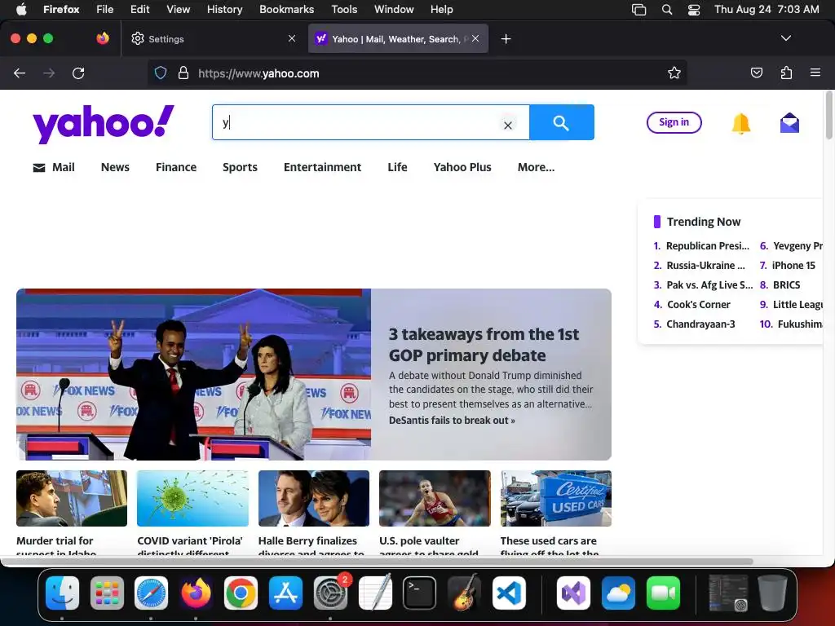The image size is (835, 626).
Task: Clear the Yahoo search box text
Action: pos(508,125)
